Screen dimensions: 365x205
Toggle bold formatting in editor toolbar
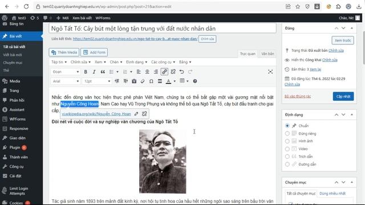[86, 72]
